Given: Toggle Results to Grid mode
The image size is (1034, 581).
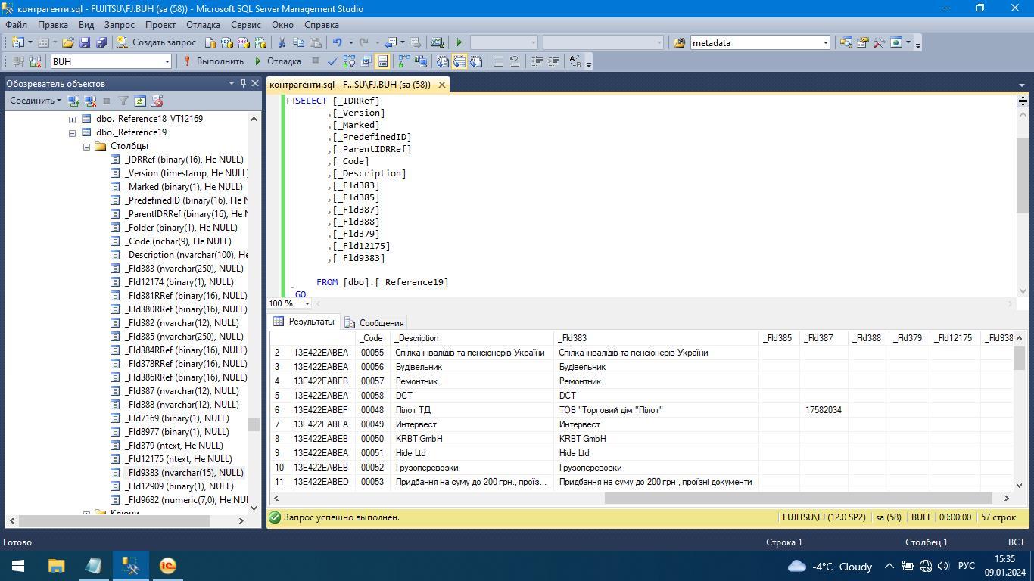Looking at the screenshot, I should coord(459,61).
